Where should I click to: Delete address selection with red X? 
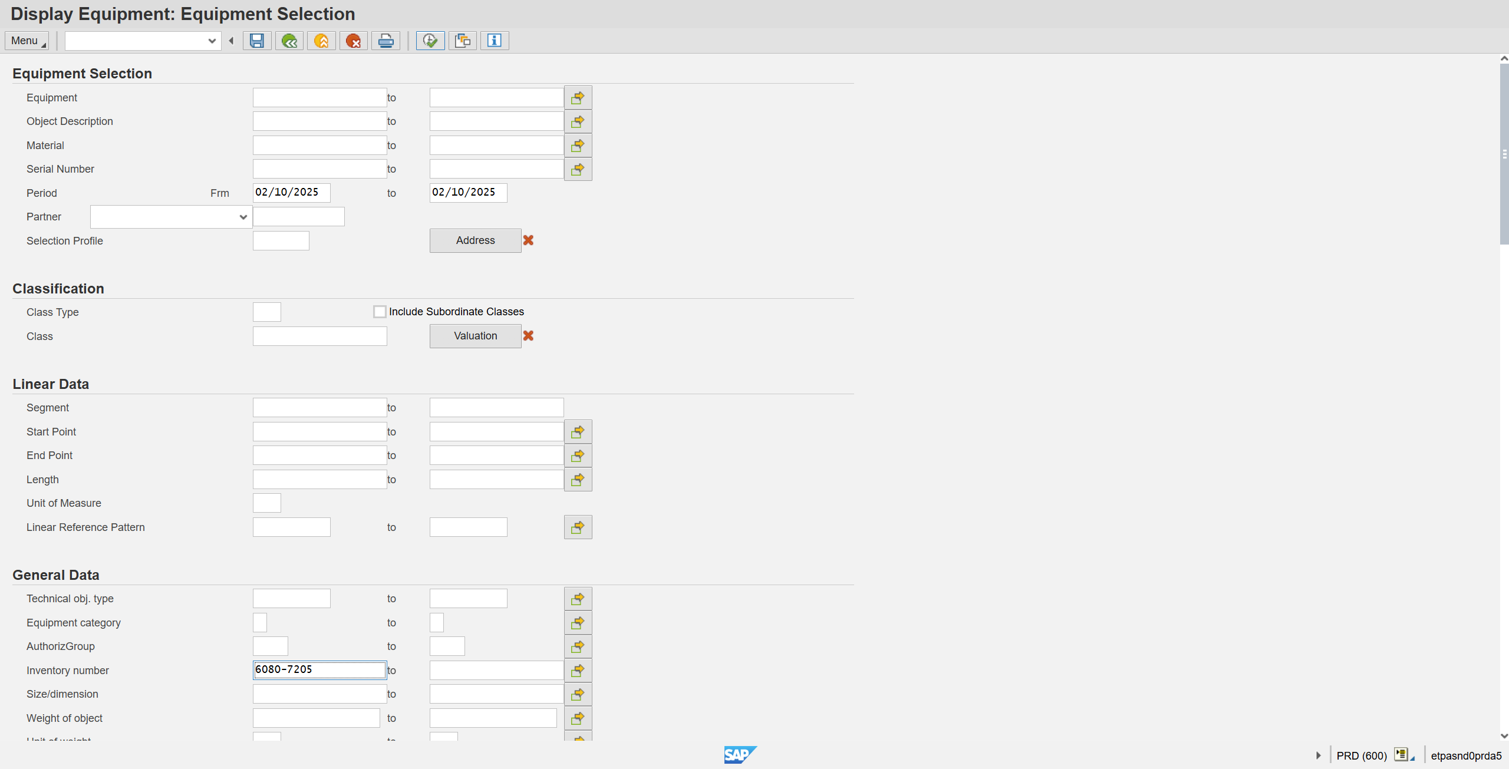tap(528, 240)
